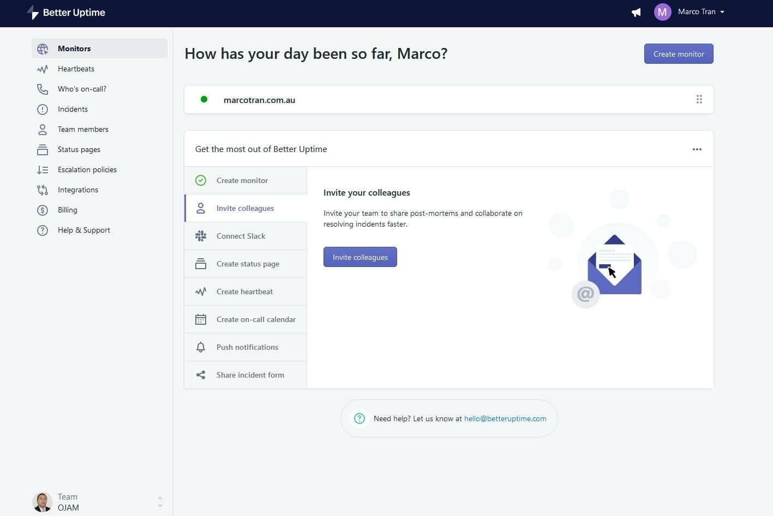Select Who's on-call from sidebar
The width and height of the screenshot is (773, 516).
(82, 89)
